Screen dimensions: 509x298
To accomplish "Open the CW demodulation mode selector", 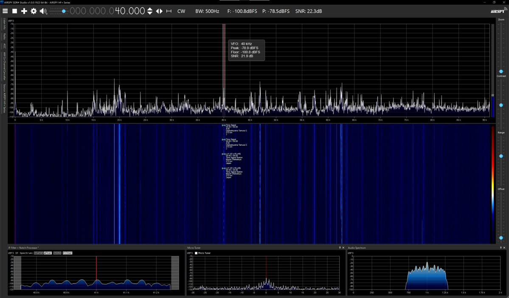I will point(181,11).
